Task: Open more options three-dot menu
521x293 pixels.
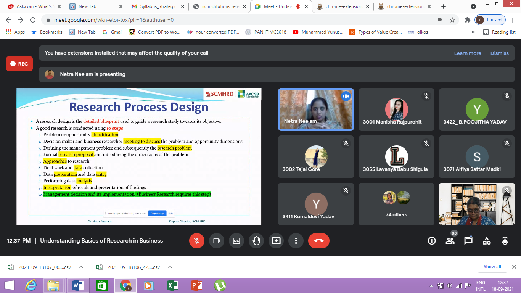Action: (x=296, y=241)
